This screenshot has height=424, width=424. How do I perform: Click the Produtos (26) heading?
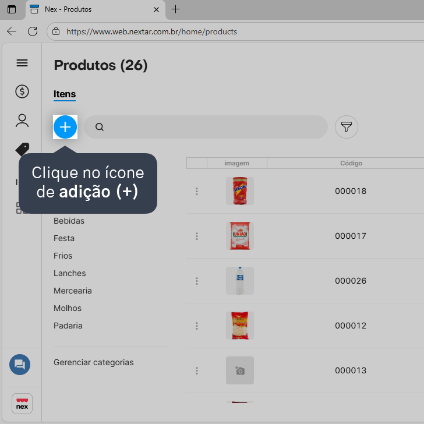tap(101, 65)
